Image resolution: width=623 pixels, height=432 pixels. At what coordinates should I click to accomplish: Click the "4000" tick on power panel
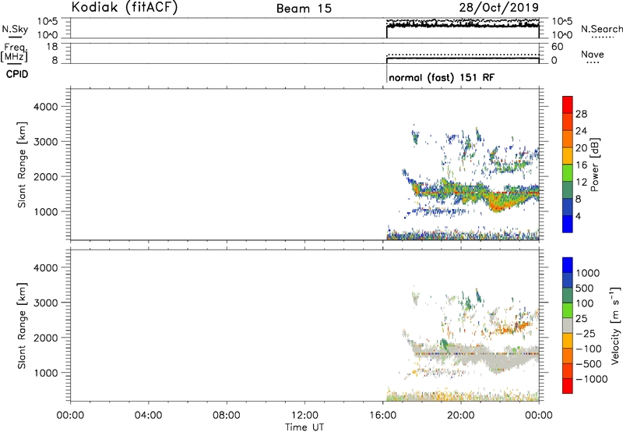[x=46, y=107]
